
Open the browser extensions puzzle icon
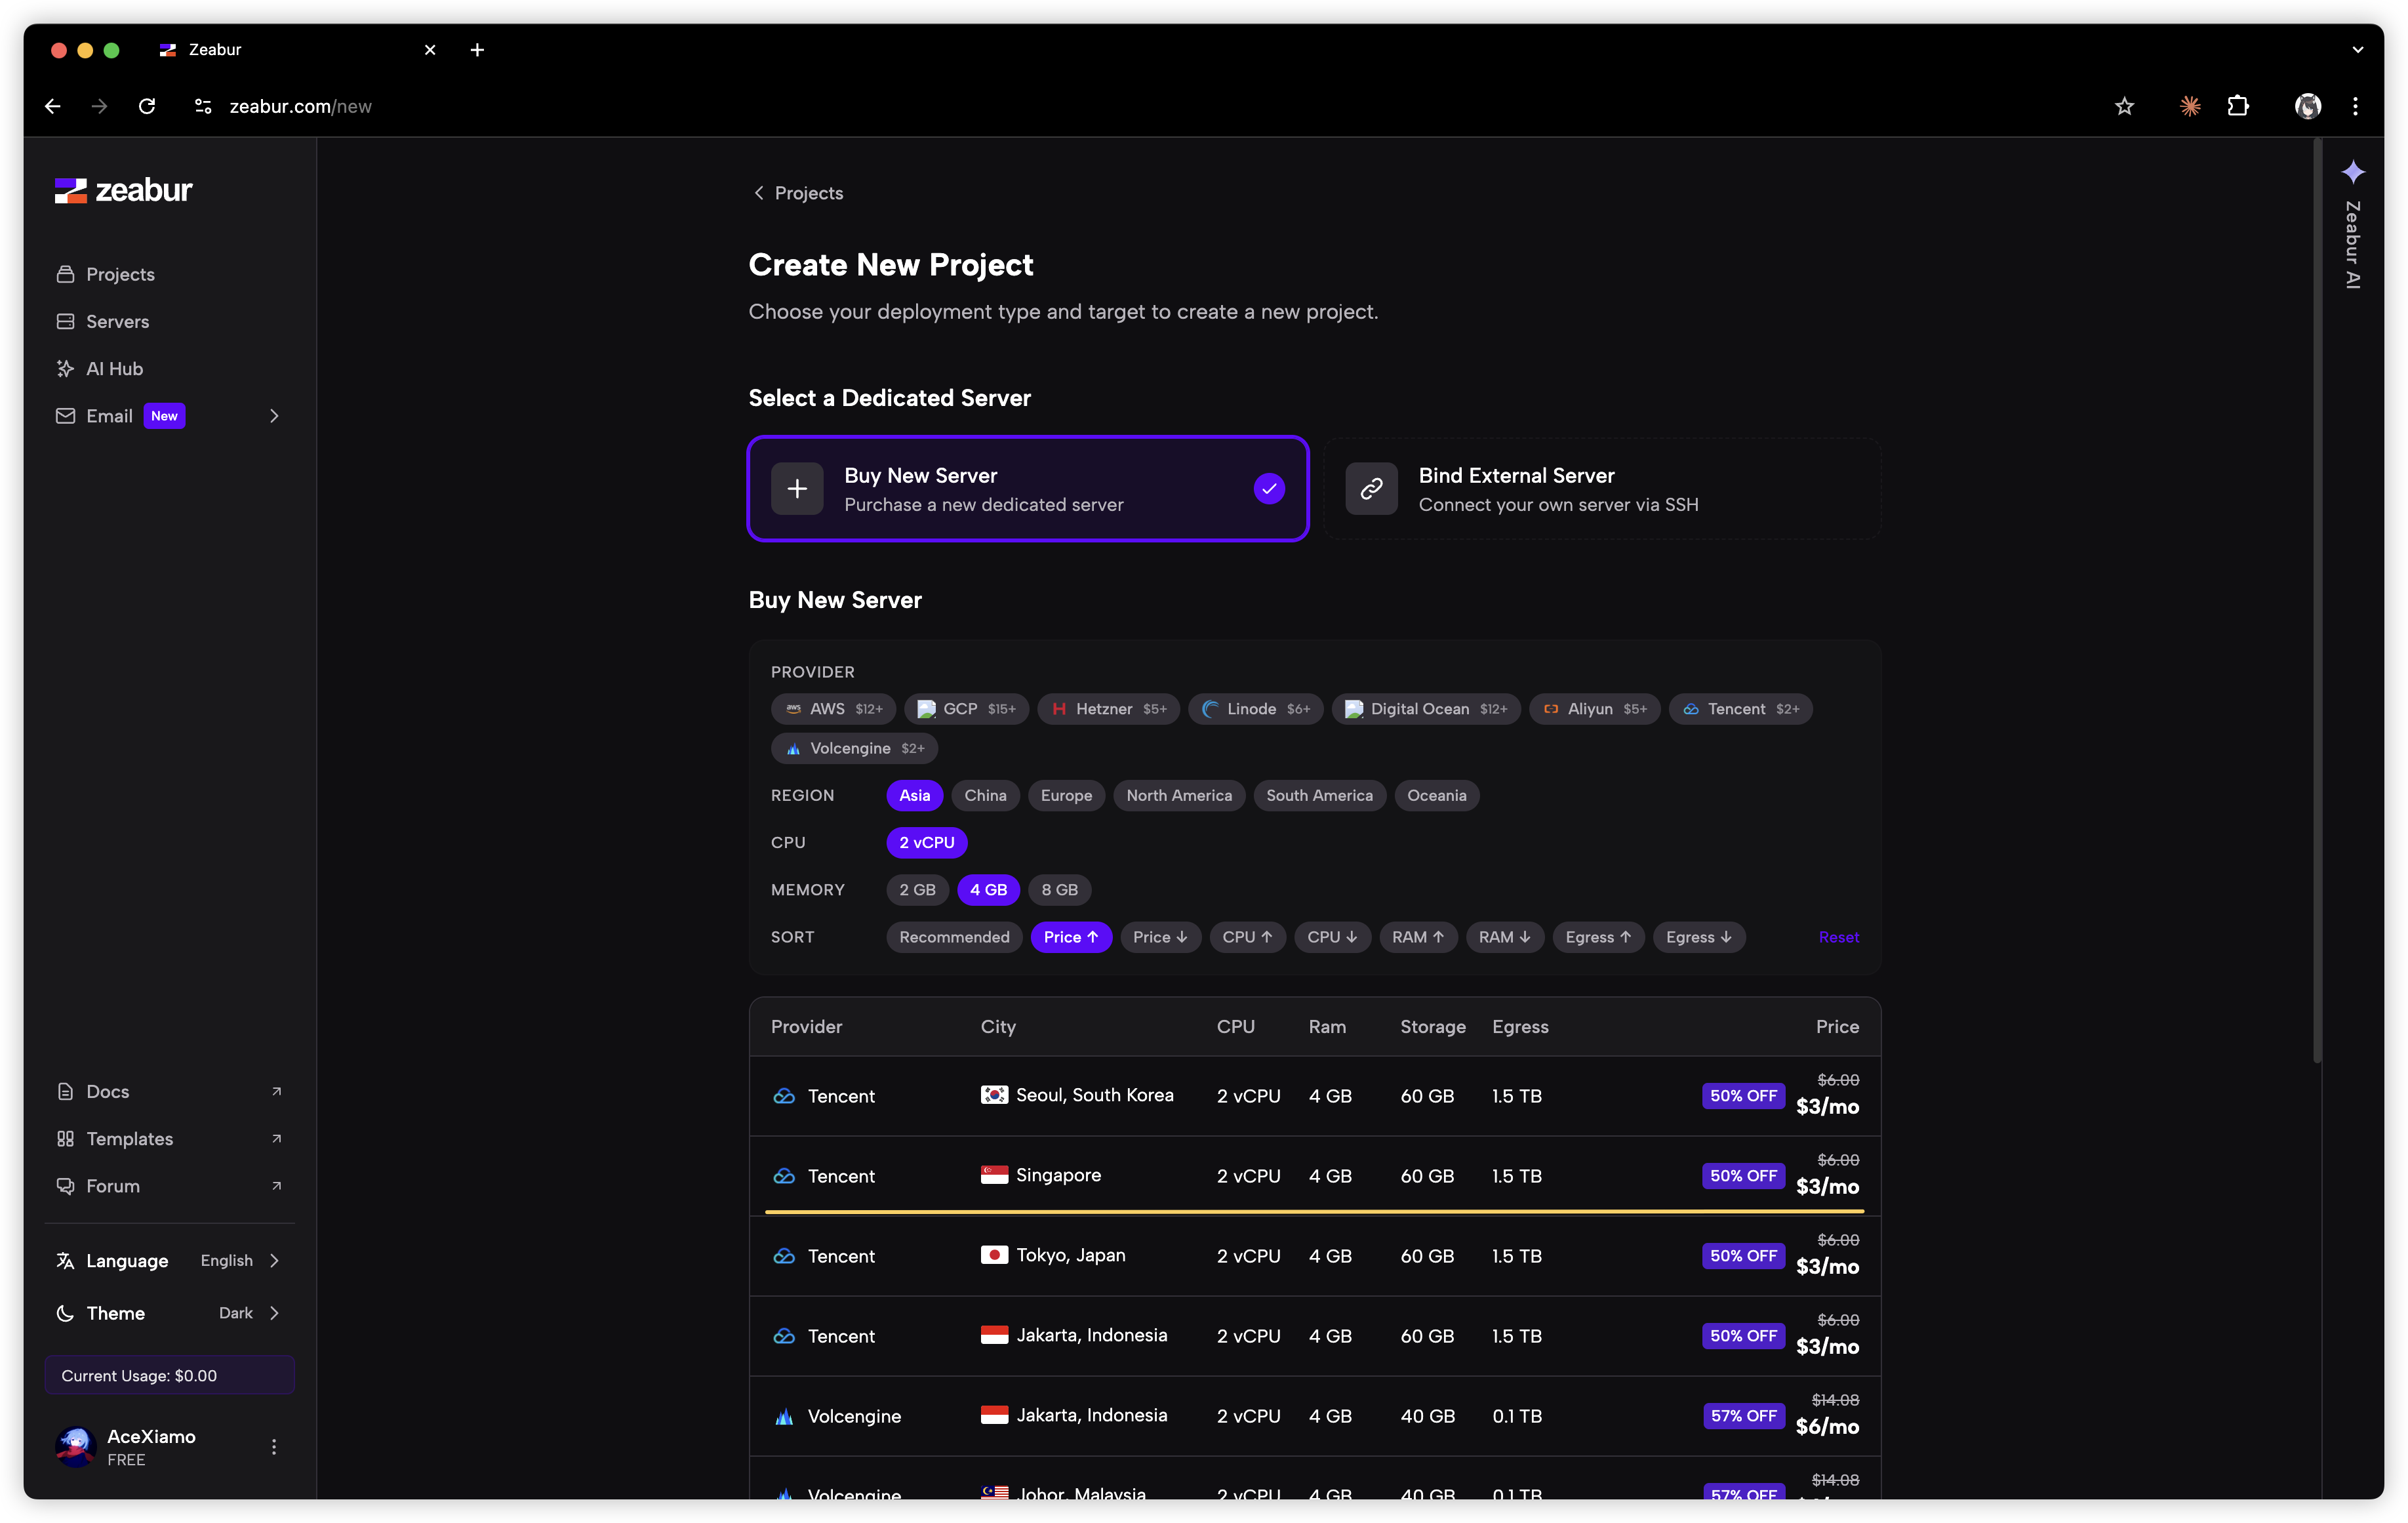coord(2238,106)
